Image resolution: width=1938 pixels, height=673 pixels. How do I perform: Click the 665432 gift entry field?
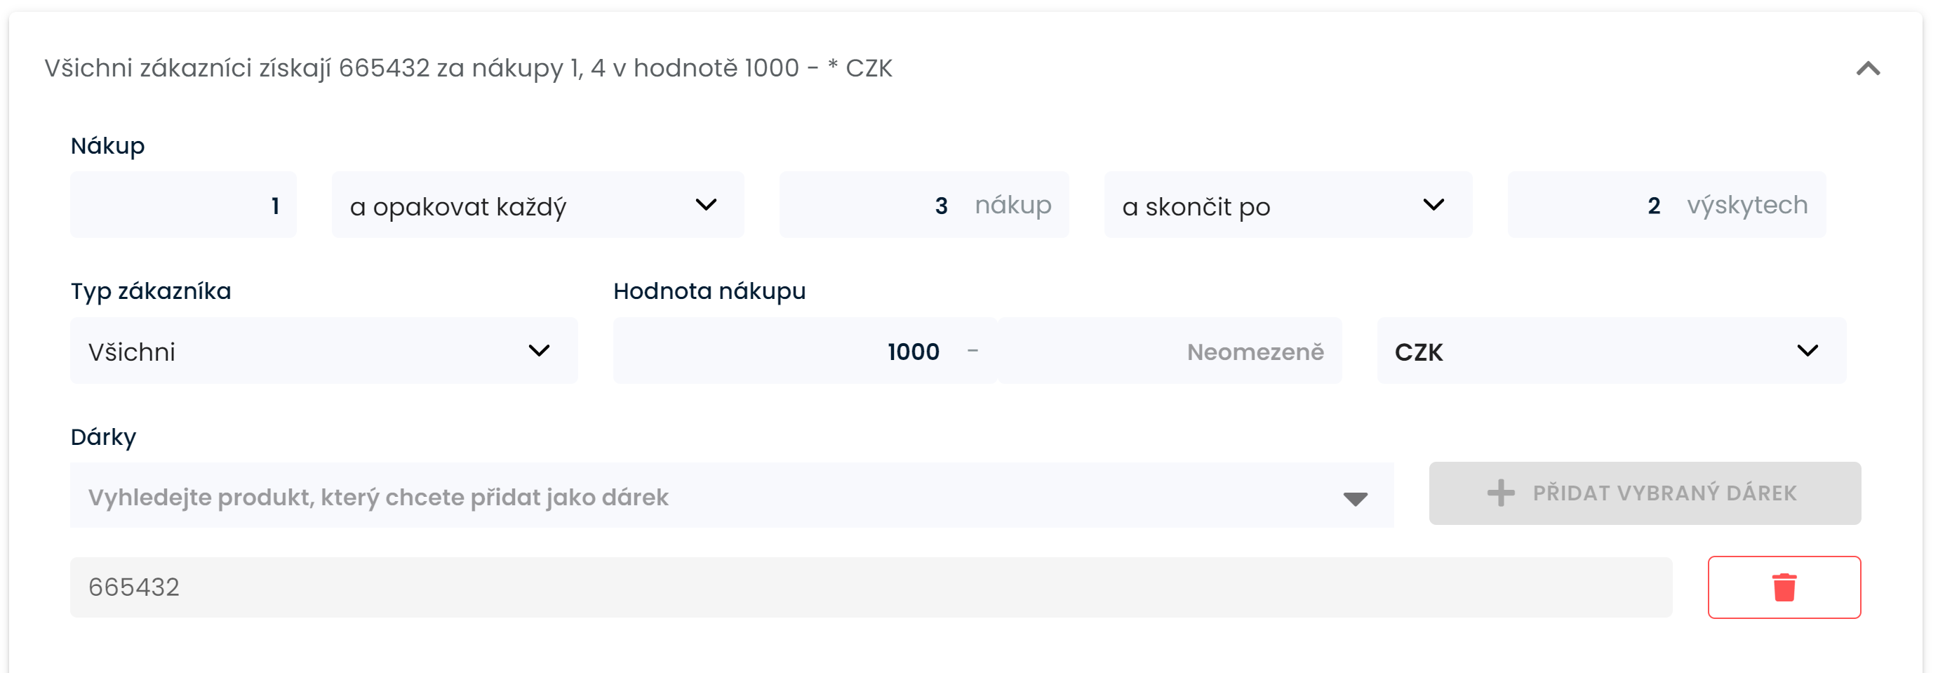(871, 587)
